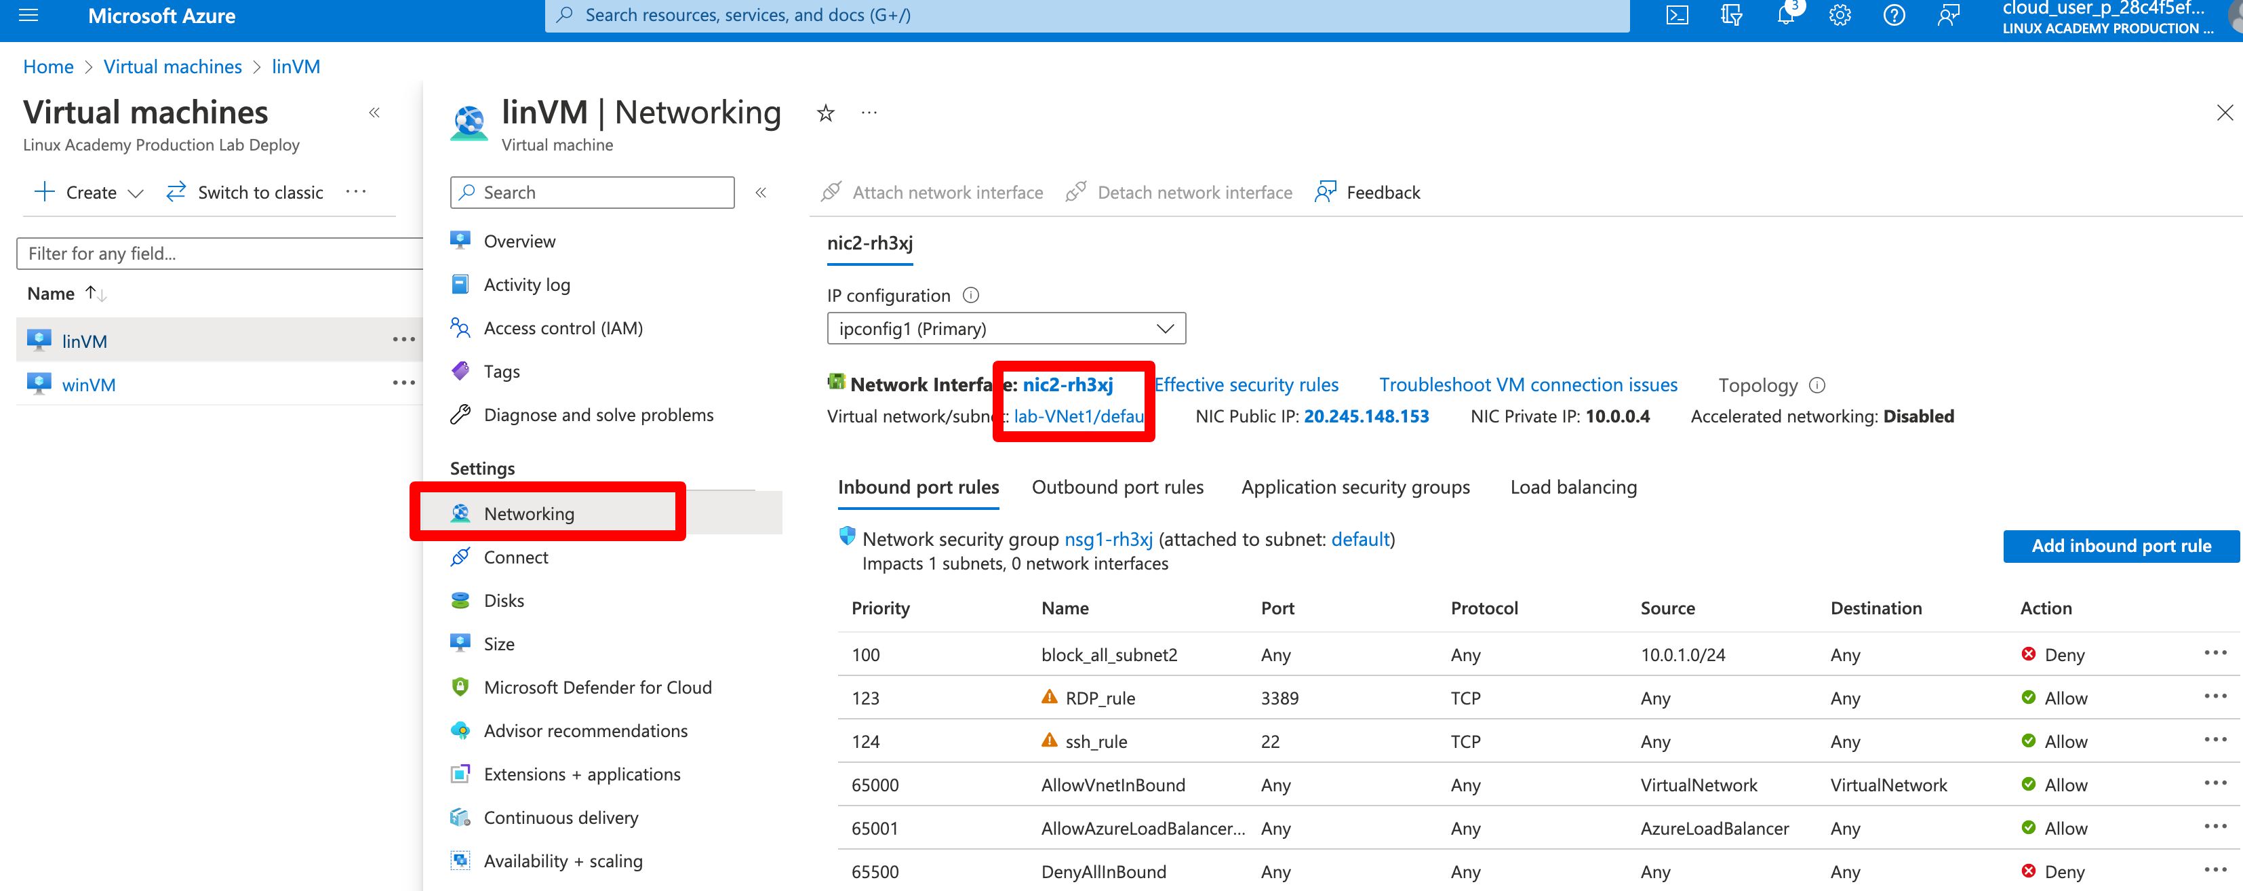Open portal settings via the gear icon
This screenshot has width=2243, height=891.
1839,15
